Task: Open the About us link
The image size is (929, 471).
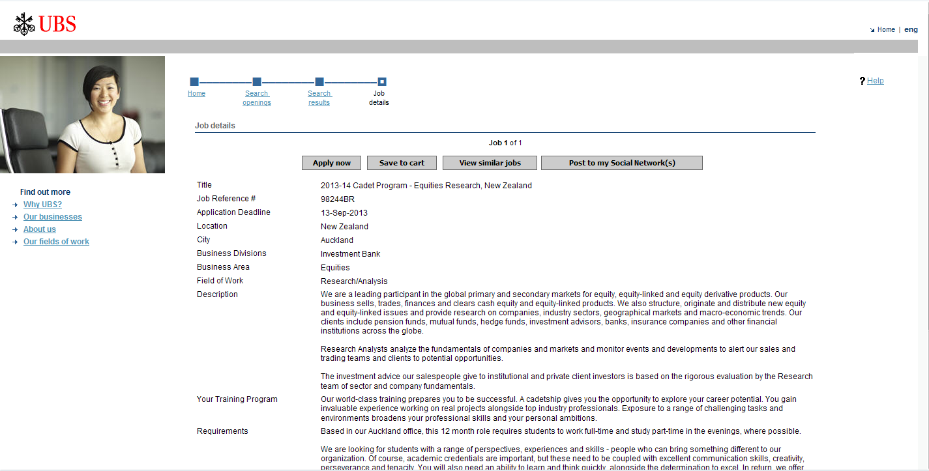Action: 40,229
